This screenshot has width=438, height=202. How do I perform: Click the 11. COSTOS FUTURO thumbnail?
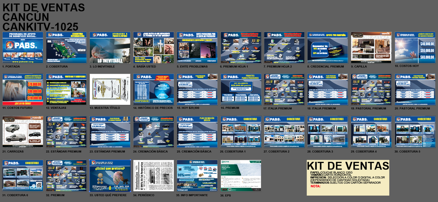tap(23, 89)
